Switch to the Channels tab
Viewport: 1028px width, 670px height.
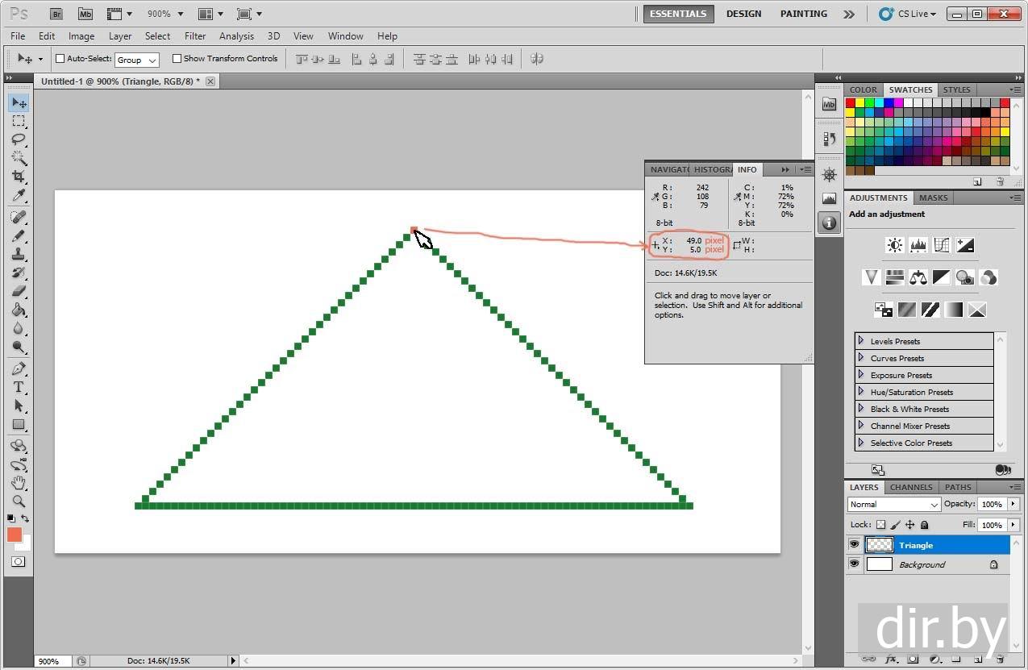[x=911, y=487]
